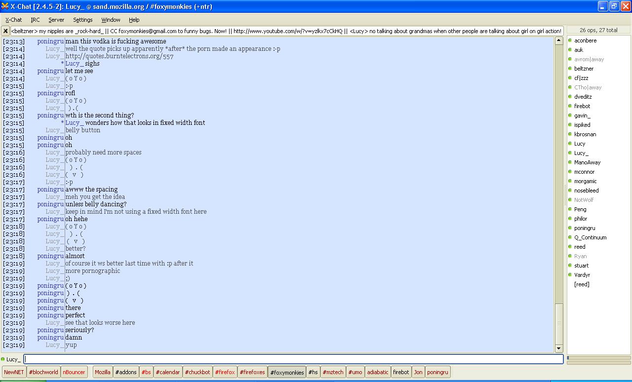632x382 pixels.
Task: Click the status icon next to Vardyr
Action: point(570,275)
